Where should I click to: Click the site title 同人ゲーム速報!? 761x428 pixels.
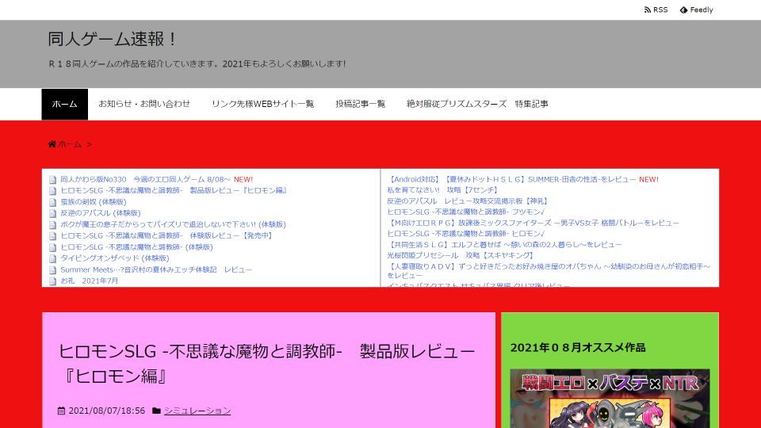pyautogui.click(x=113, y=39)
